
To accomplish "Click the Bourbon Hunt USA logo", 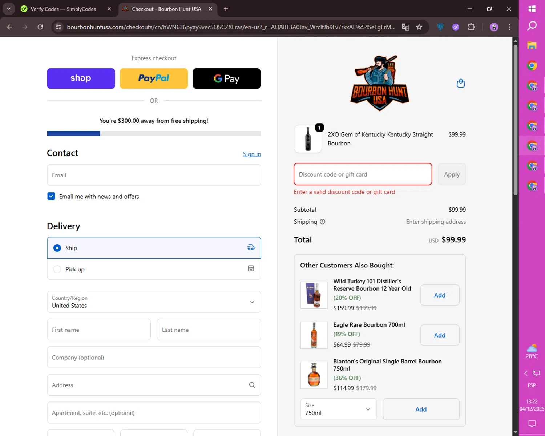I will [x=380, y=84].
